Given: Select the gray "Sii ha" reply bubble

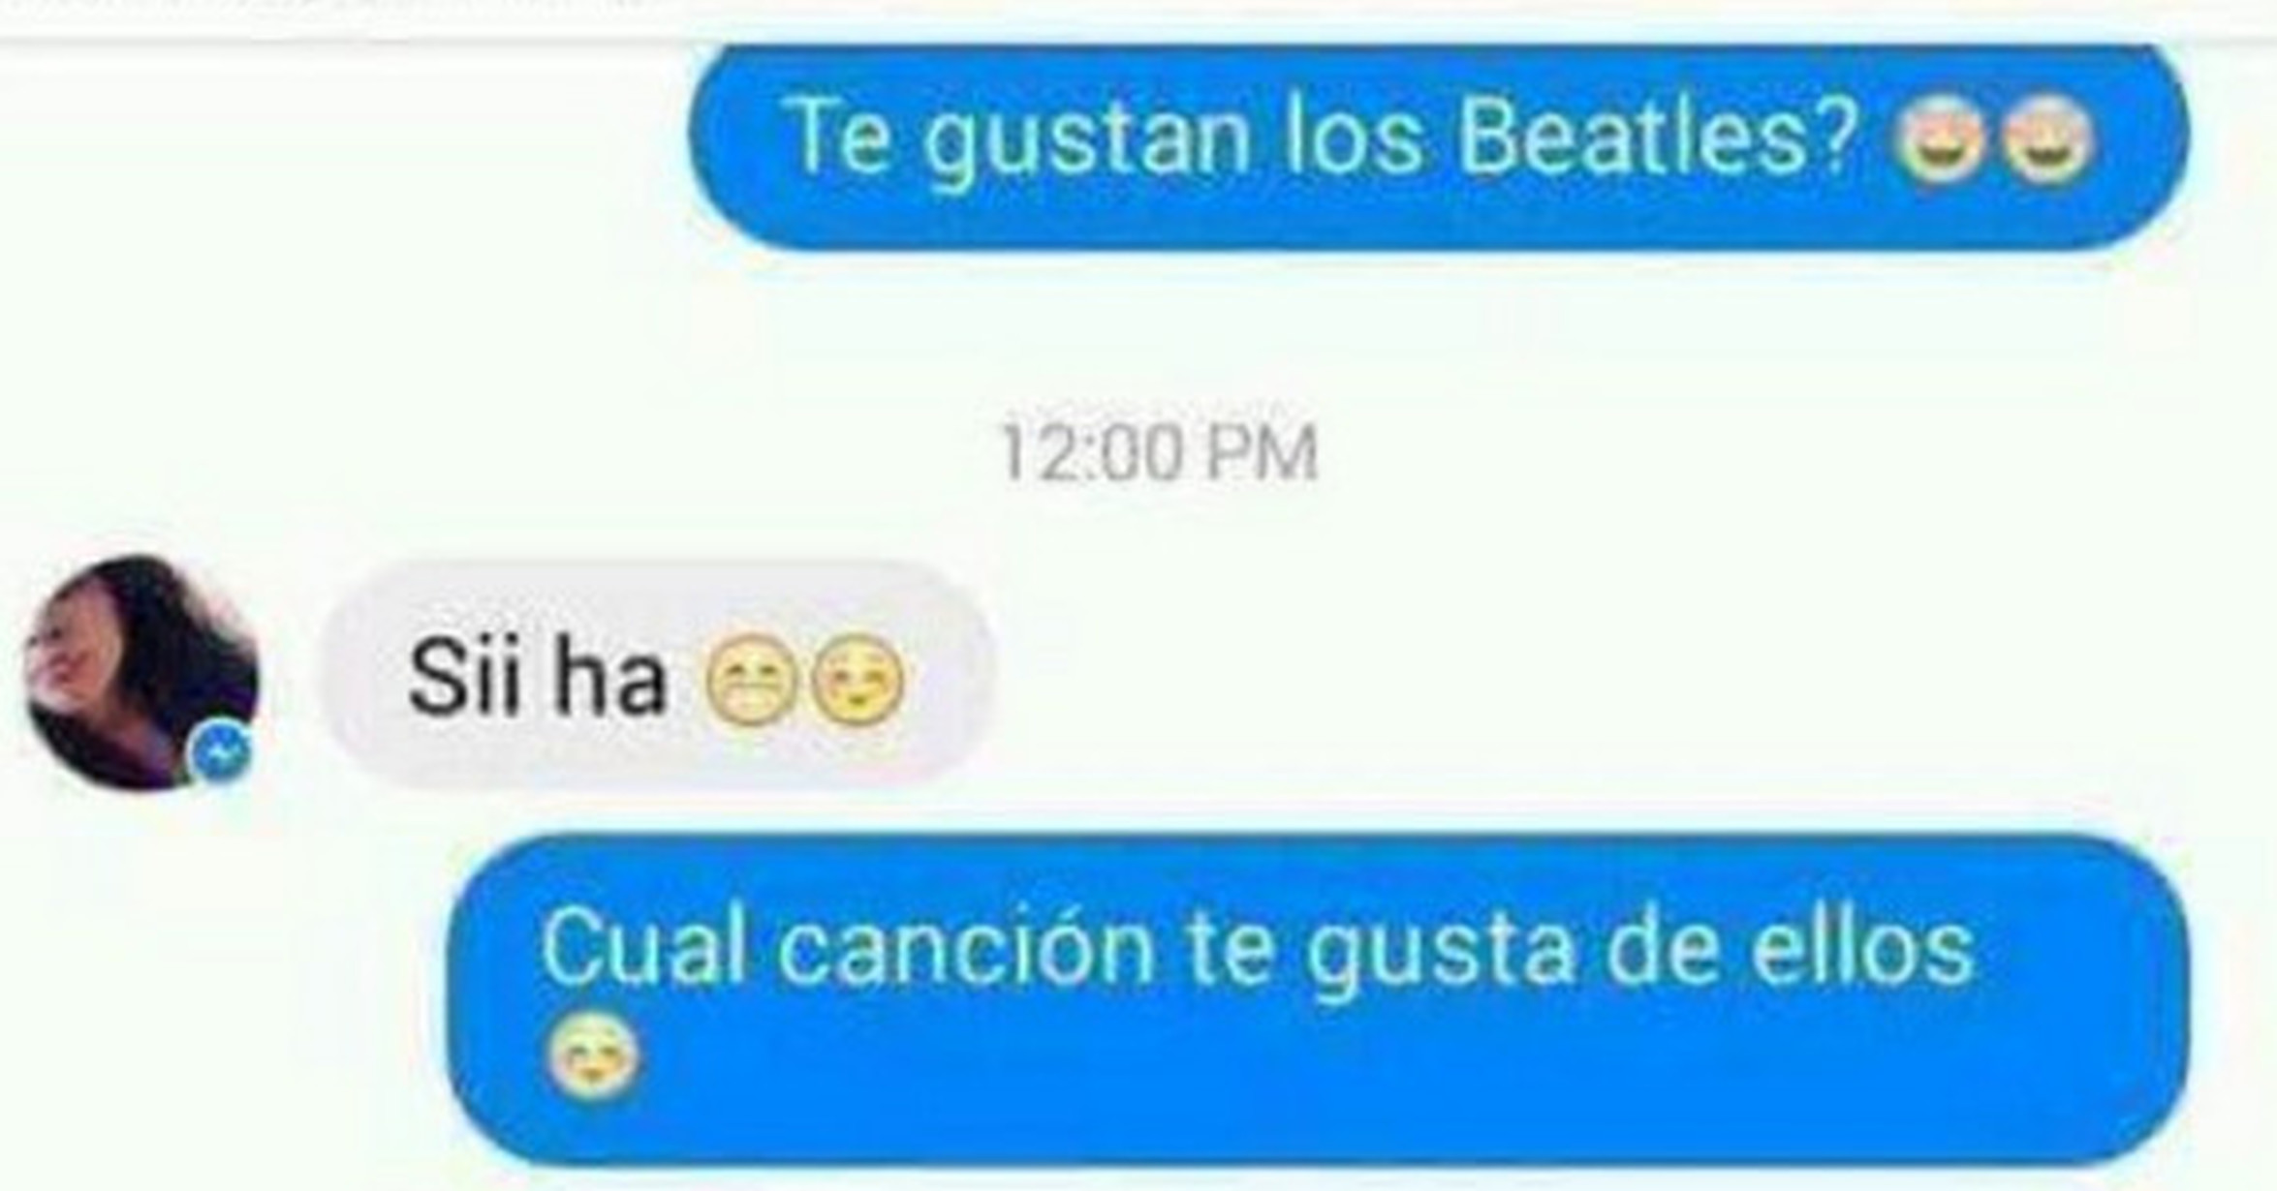Looking at the screenshot, I should click(658, 675).
